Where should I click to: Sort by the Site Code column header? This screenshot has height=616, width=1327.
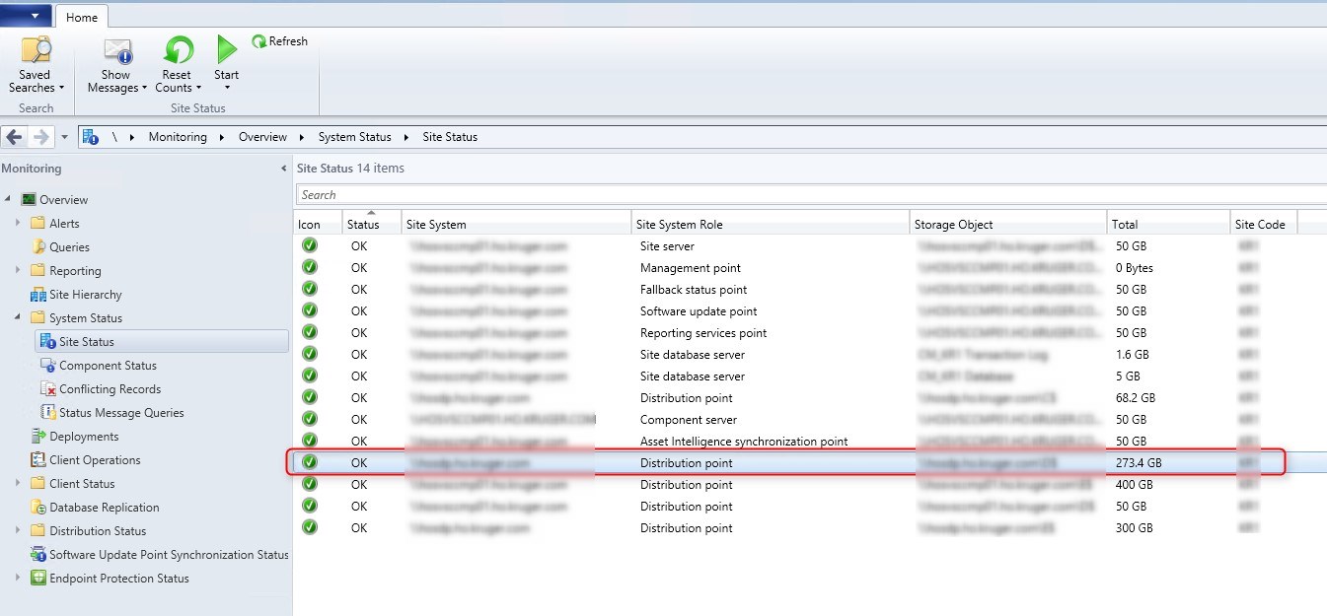point(1264,225)
